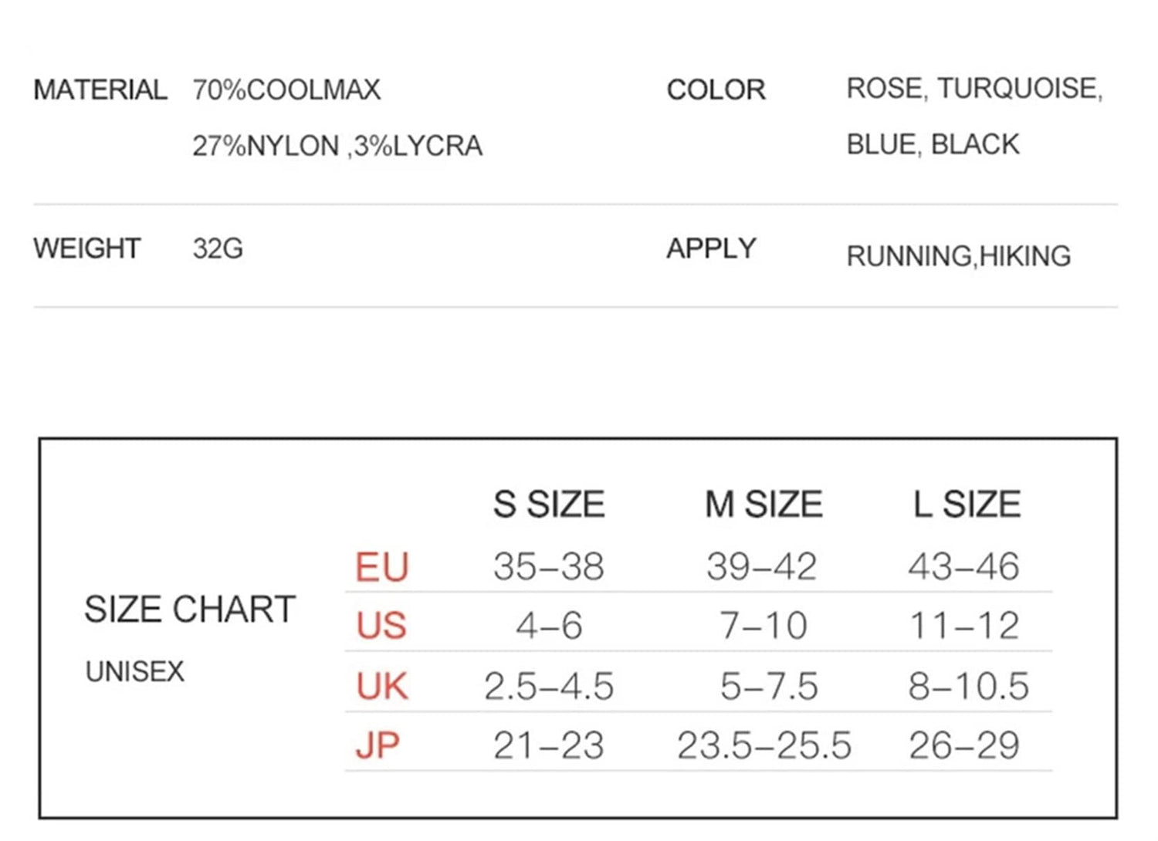Click the red EU row label
The width and height of the screenshot is (1158, 841).
pyautogui.click(x=381, y=568)
